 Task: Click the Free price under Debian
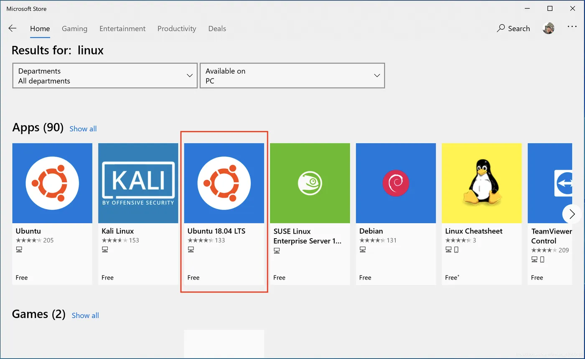tap(365, 278)
